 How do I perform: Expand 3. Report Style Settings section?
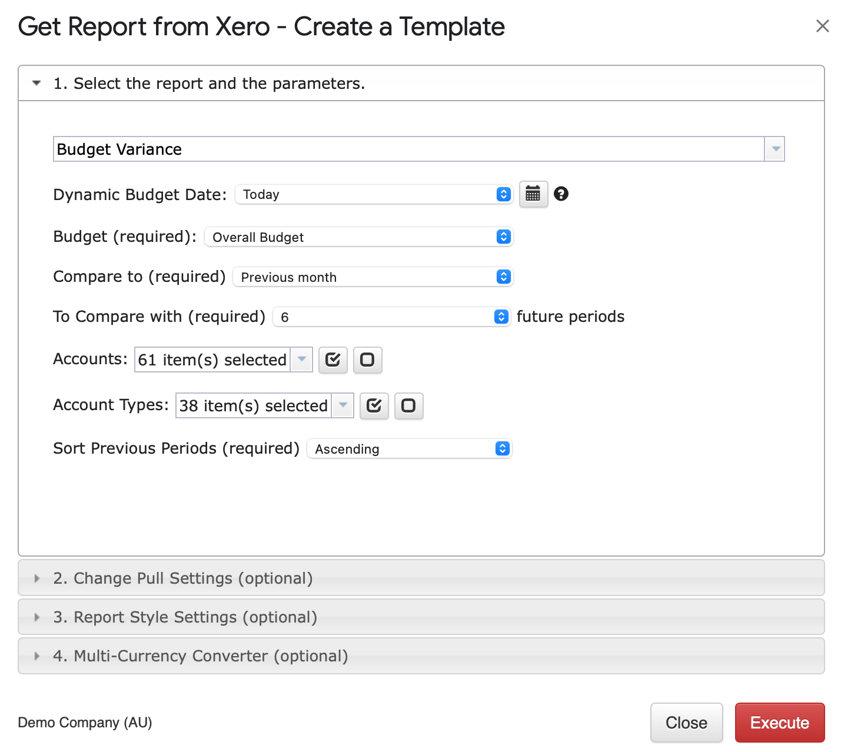(x=421, y=617)
